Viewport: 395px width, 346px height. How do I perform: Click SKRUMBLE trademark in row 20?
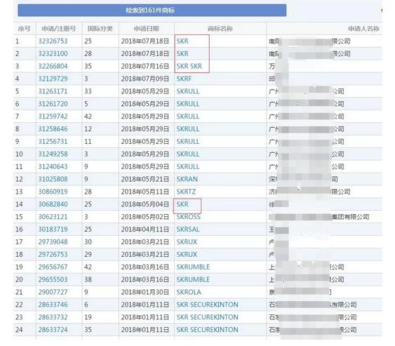(x=193, y=279)
